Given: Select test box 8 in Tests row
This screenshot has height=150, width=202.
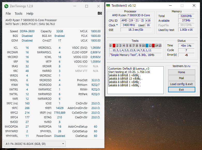Looking at the screenshot, I should click(x=137, y=46).
